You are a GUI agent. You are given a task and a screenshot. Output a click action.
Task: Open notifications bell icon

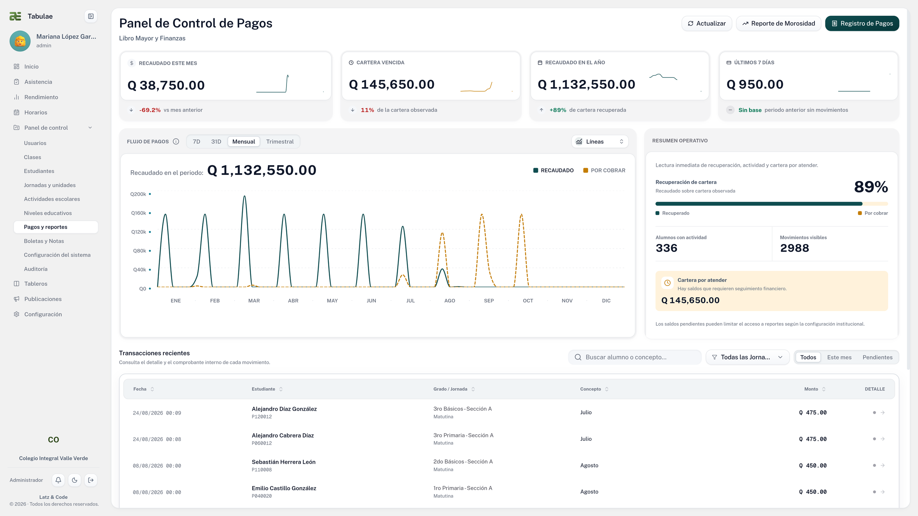[x=58, y=480]
